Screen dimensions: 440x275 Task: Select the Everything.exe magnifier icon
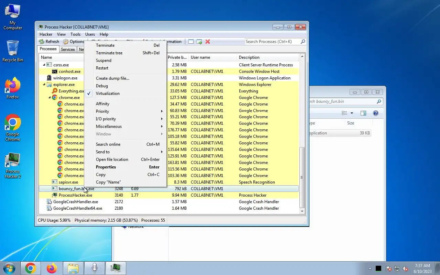click(x=55, y=91)
